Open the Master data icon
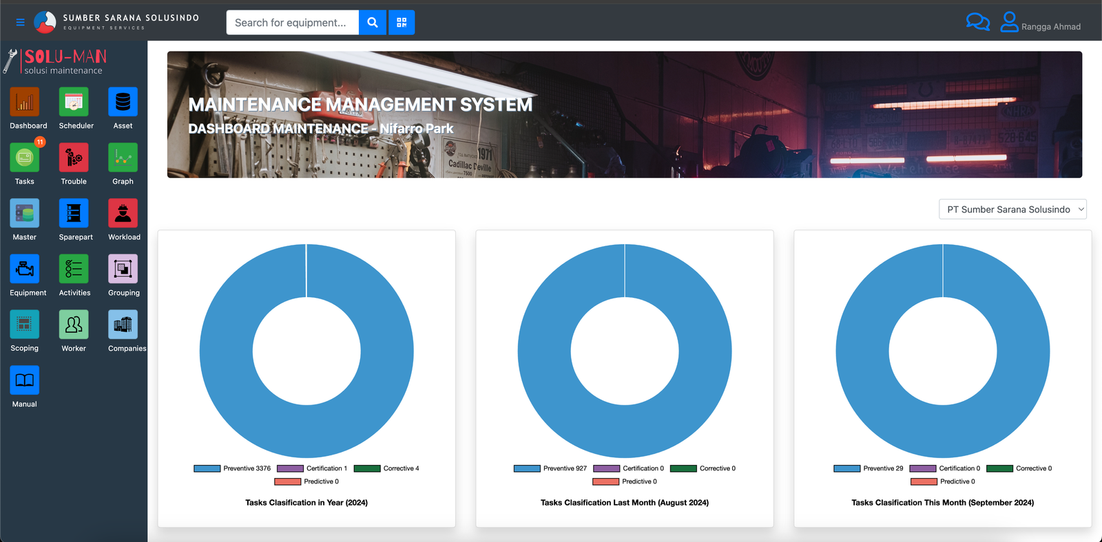This screenshot has height=542, width=1102. [25, 213]
